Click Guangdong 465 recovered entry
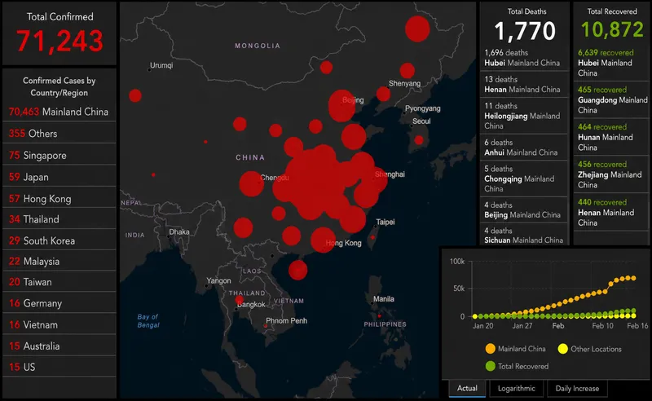The width and height of the screenshot is (652, 401). click(611, 99)
